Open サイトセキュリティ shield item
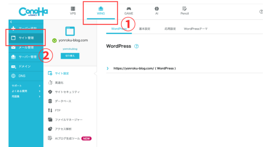The image size is (263, 147). coord(67,92)
